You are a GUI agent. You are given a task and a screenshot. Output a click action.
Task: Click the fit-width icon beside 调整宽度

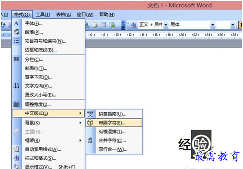pos(16,104)
